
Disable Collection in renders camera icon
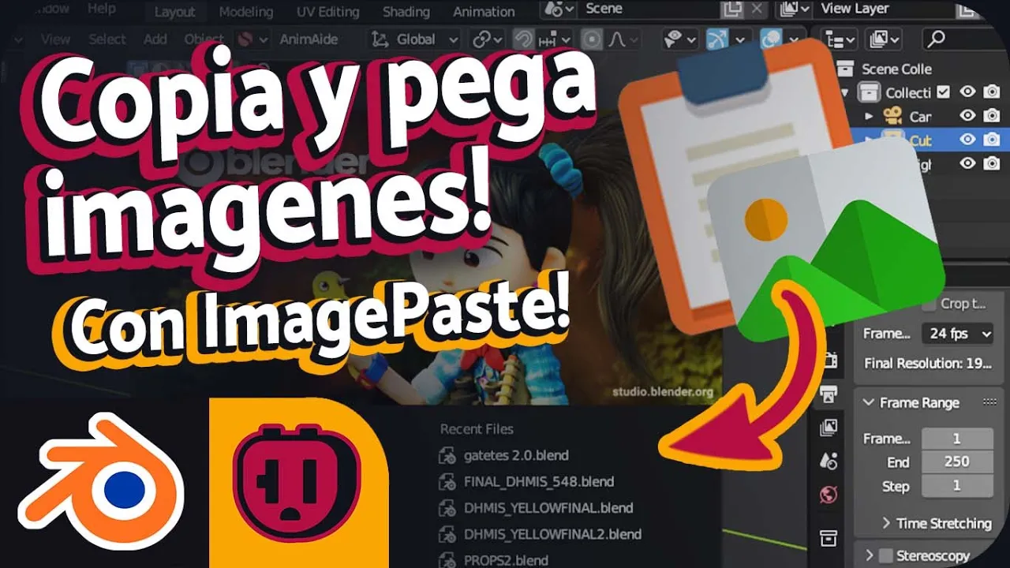point(992,92)
